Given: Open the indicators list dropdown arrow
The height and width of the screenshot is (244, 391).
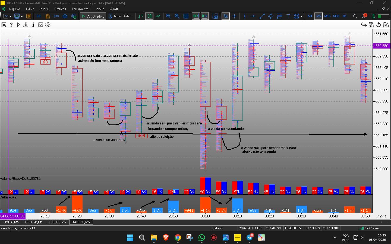Looking at the screenshot, I should [x=22, y=16].
